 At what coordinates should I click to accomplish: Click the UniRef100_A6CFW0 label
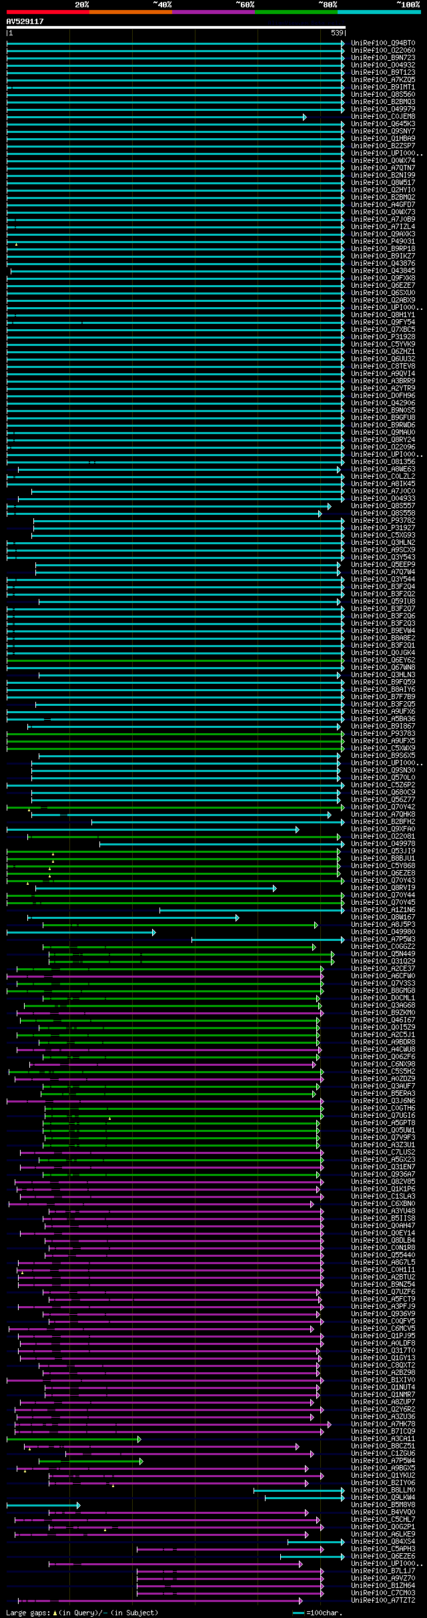click(x=383, y=976)
